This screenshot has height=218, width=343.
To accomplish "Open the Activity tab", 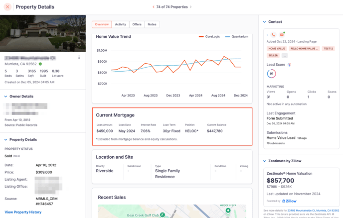I will (x=121, y=24).
